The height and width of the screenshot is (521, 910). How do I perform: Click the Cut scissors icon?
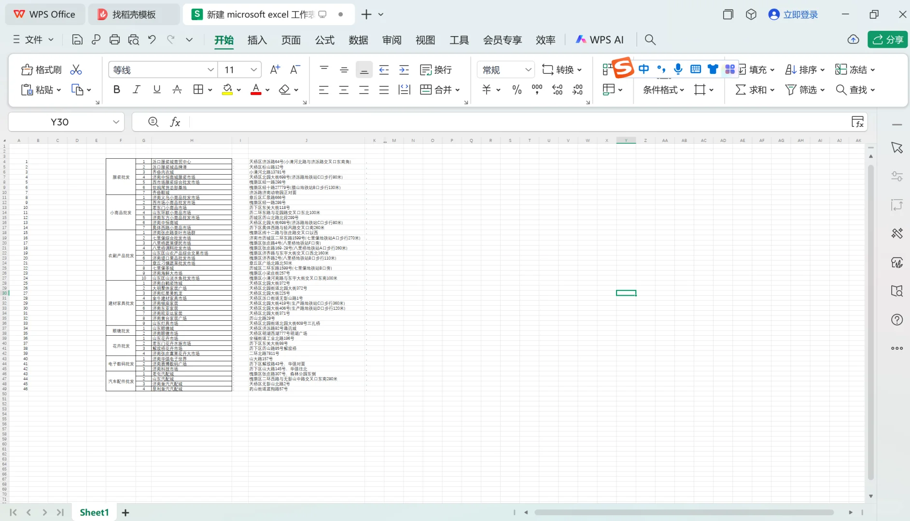click(x=76, y=70)
